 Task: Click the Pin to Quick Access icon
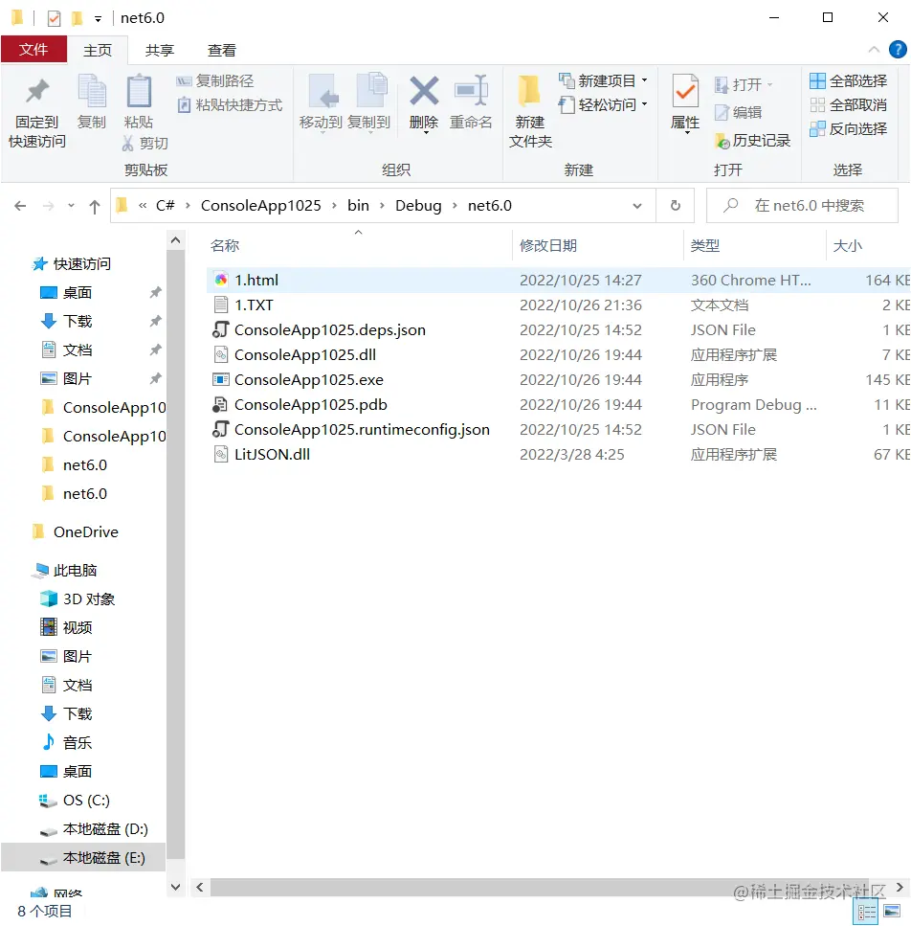pyautogui.click(x=37, y=90)
